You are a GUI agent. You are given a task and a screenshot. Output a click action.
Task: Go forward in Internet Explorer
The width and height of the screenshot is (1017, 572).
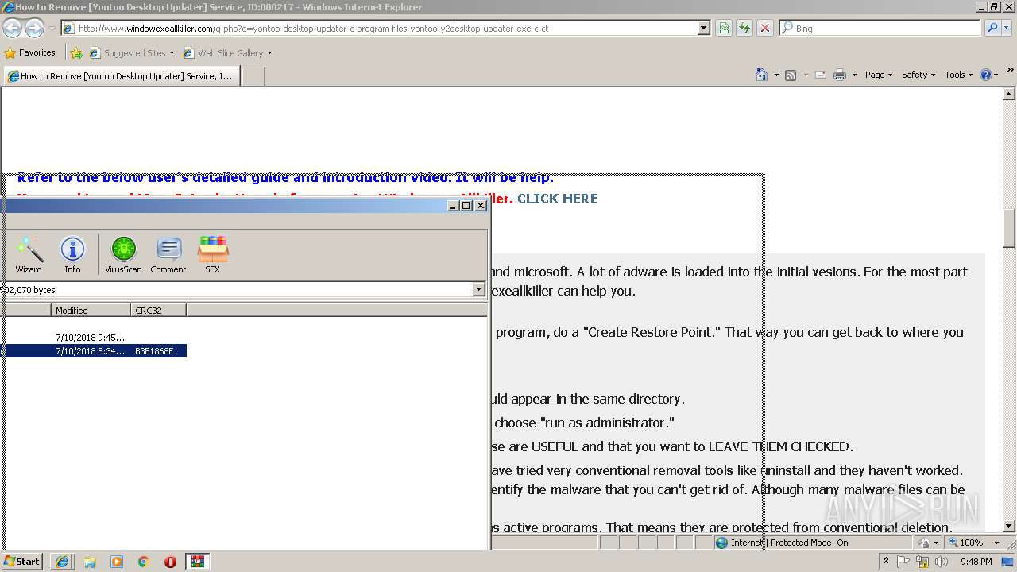34,29
